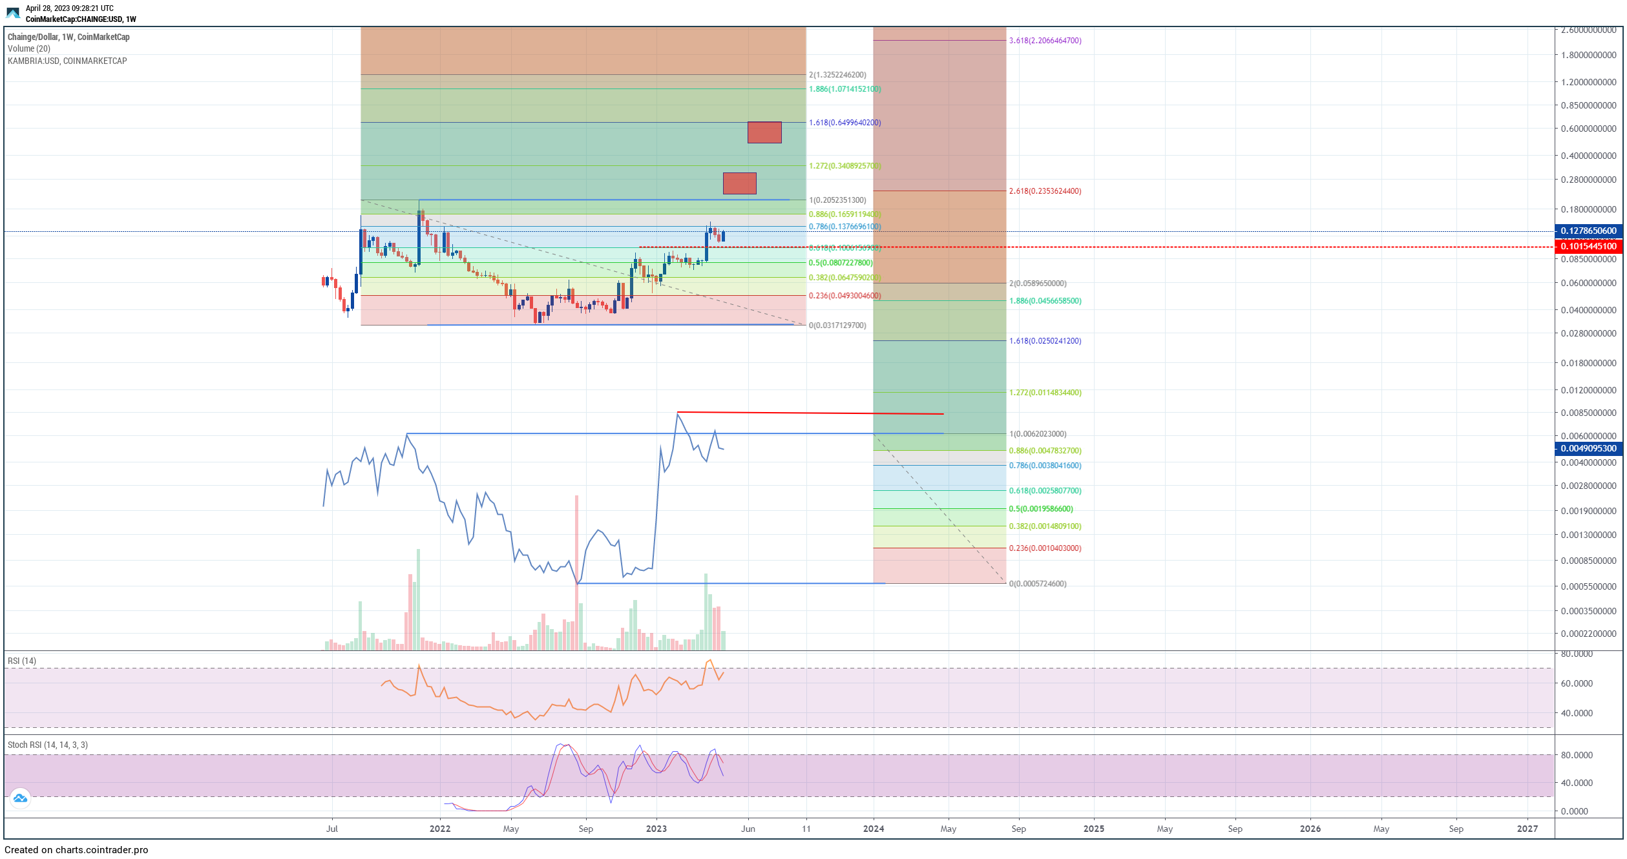
Task: Click the blue 0.1278650600 price tag
Action: (x=1588, y=231)
